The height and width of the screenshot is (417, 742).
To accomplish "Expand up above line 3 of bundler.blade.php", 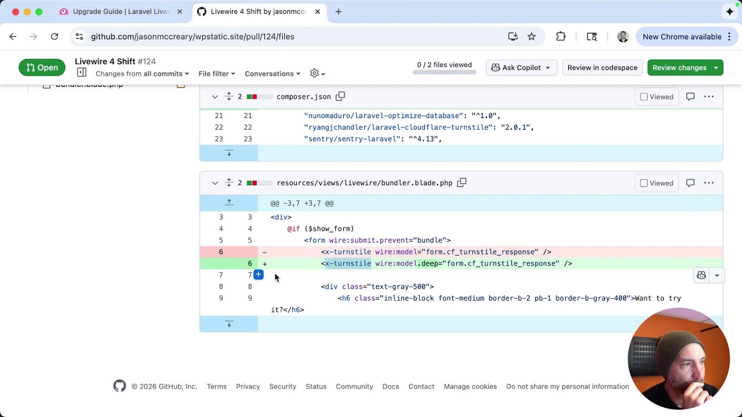I will 229,203.
